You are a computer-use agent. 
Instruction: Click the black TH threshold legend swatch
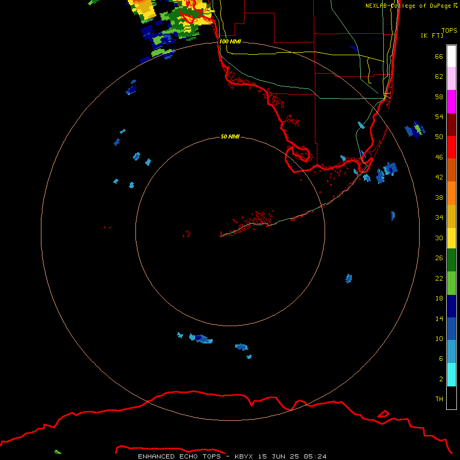coord(451,398)
